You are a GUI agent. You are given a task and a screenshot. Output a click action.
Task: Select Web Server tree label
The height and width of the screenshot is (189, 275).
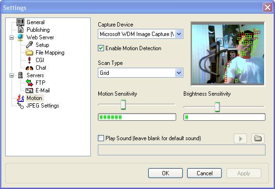click(x=40, y=37)
